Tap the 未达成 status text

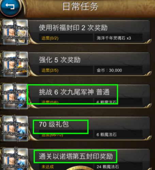(x=48, y=167)
